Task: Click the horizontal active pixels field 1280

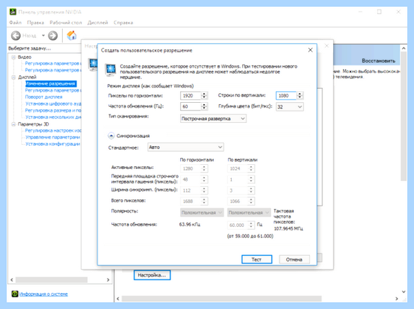Action: click(x=191, y=168)
